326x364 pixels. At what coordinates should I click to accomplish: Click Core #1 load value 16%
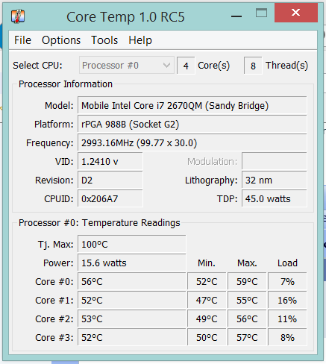287,301
